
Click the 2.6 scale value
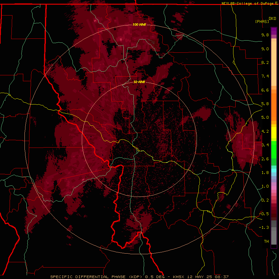coord(265,159)
